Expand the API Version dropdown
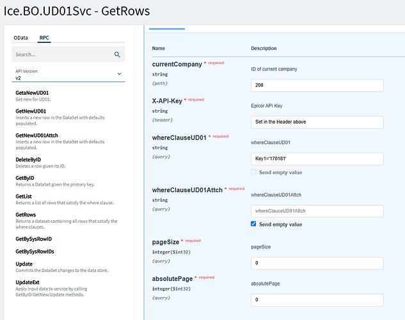 [68, 74]
